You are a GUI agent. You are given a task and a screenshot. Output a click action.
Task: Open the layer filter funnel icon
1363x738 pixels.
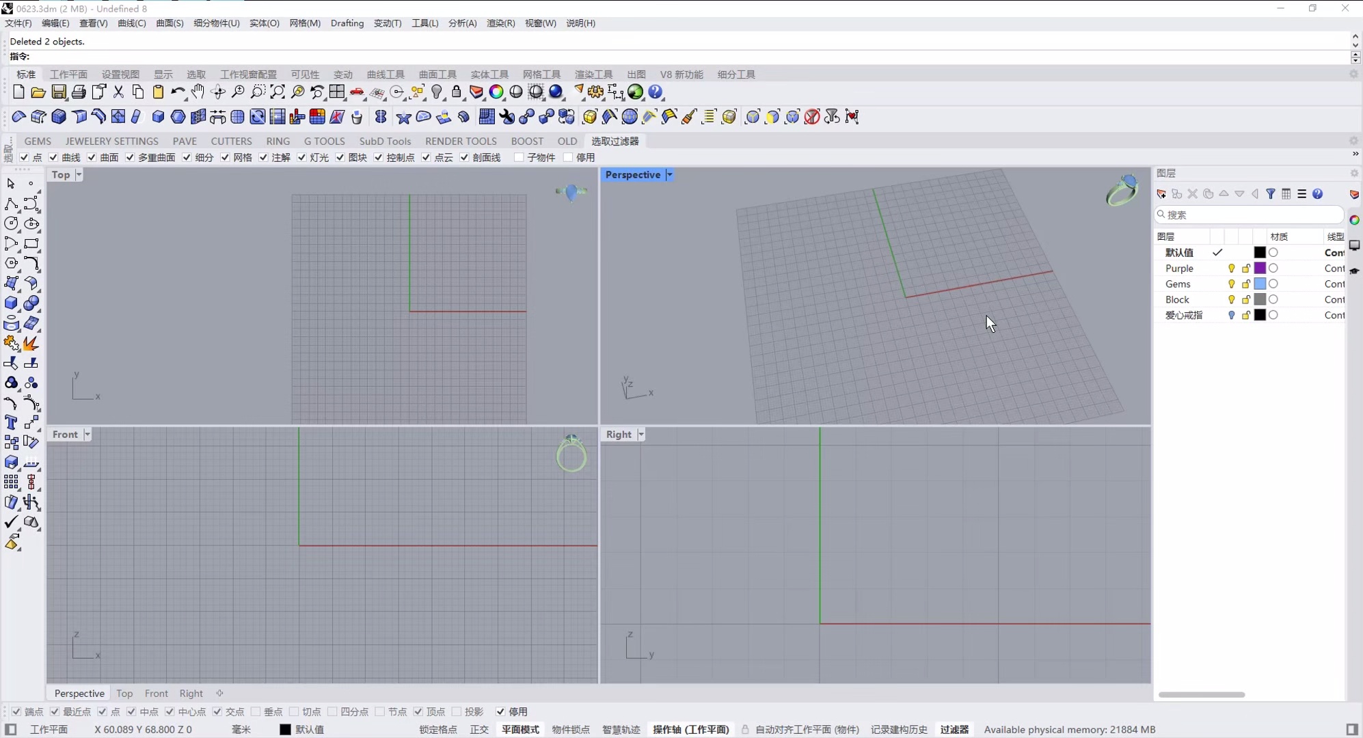coord(1271,194)
